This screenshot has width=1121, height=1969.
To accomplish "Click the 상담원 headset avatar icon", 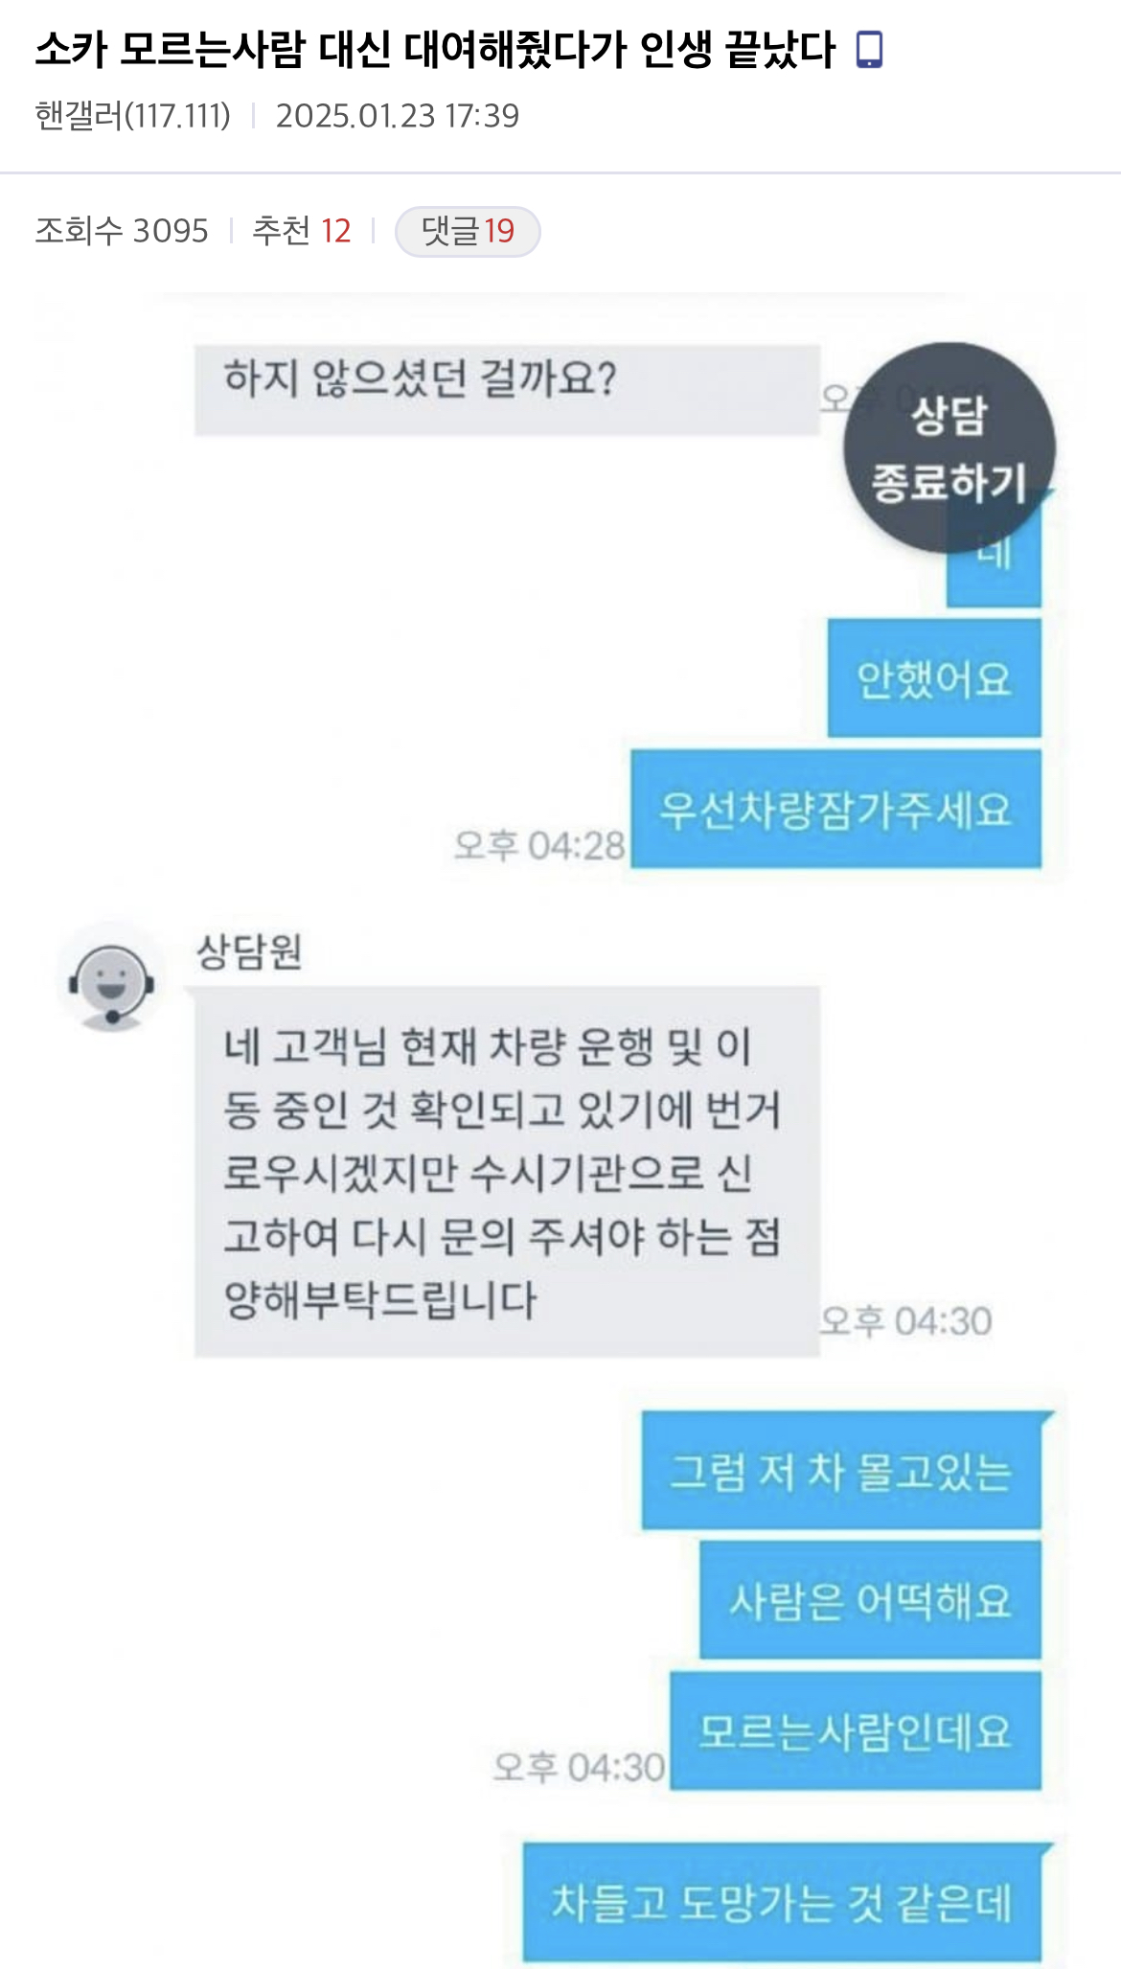I will [x=111, y=979].
